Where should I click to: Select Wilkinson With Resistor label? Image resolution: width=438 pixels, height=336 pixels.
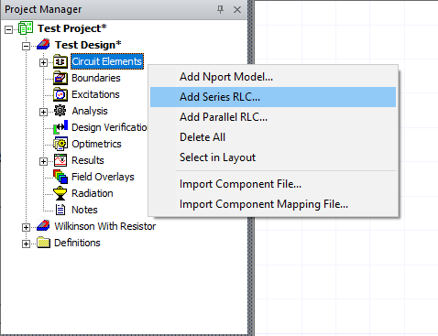tap(105, 226)
